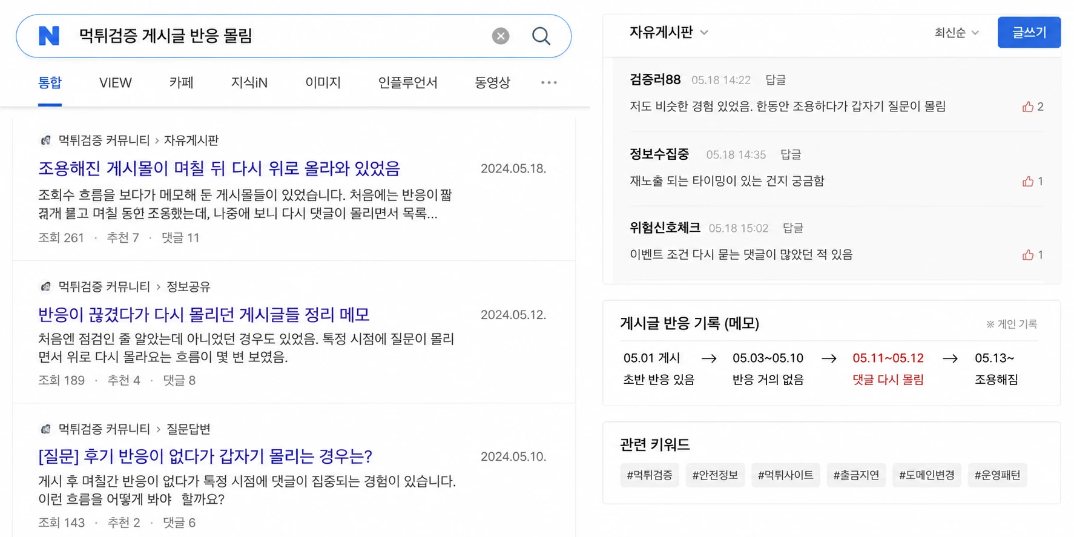Click the #안전정보 keyword tag
The width and height of the screenshot is (1074, 537).
[715, 475]
